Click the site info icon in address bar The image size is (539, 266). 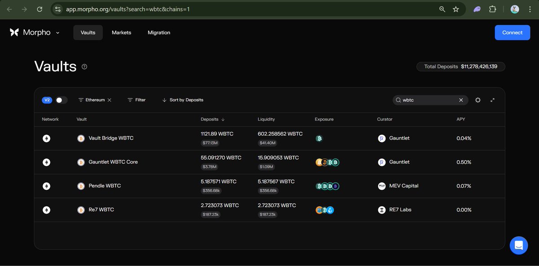click(57, 9)
